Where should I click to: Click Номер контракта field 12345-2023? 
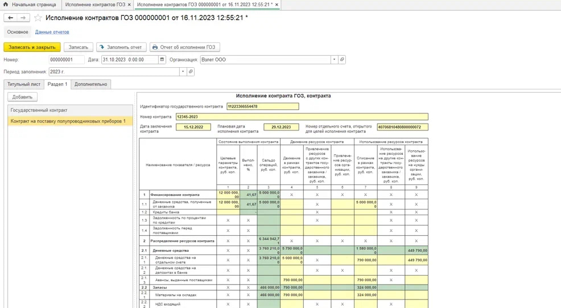[x=302, y=117]
